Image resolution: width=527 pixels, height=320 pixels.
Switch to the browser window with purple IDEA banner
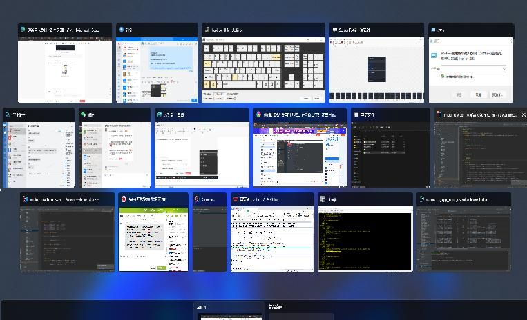[x=300, y=148]
